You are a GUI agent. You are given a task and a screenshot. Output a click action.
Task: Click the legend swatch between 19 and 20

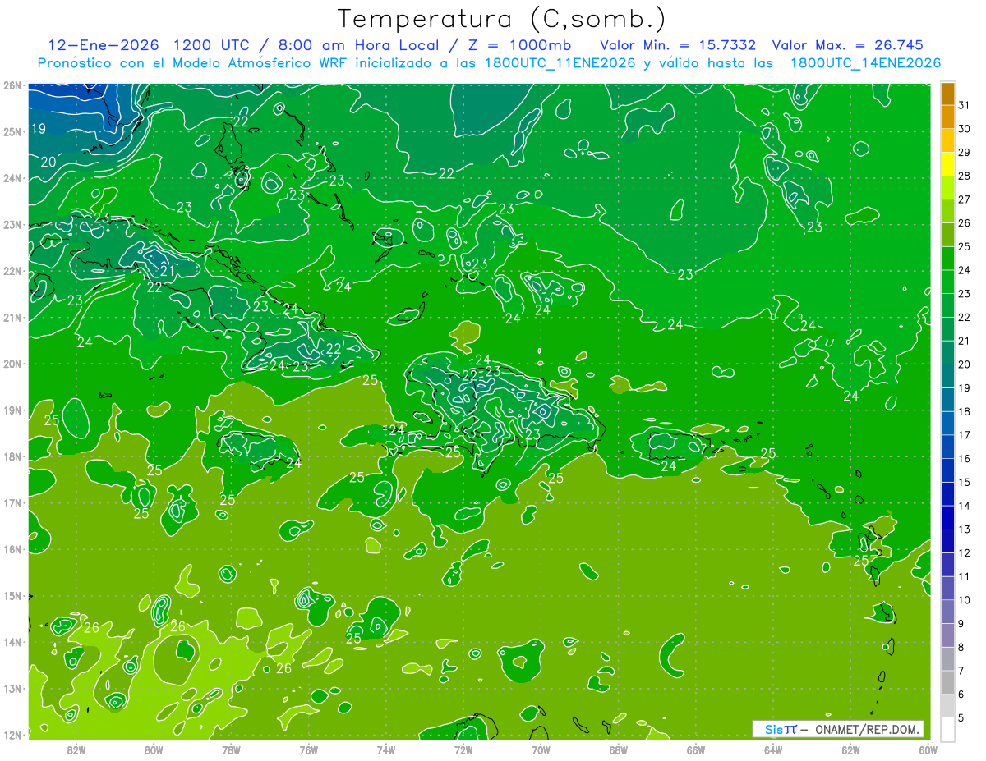(947, 376)
